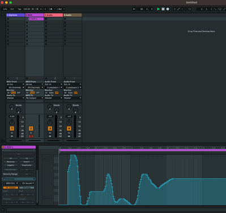226x213 pixels.
Task: Select the 2 MIDI track header
Action: 35,15
